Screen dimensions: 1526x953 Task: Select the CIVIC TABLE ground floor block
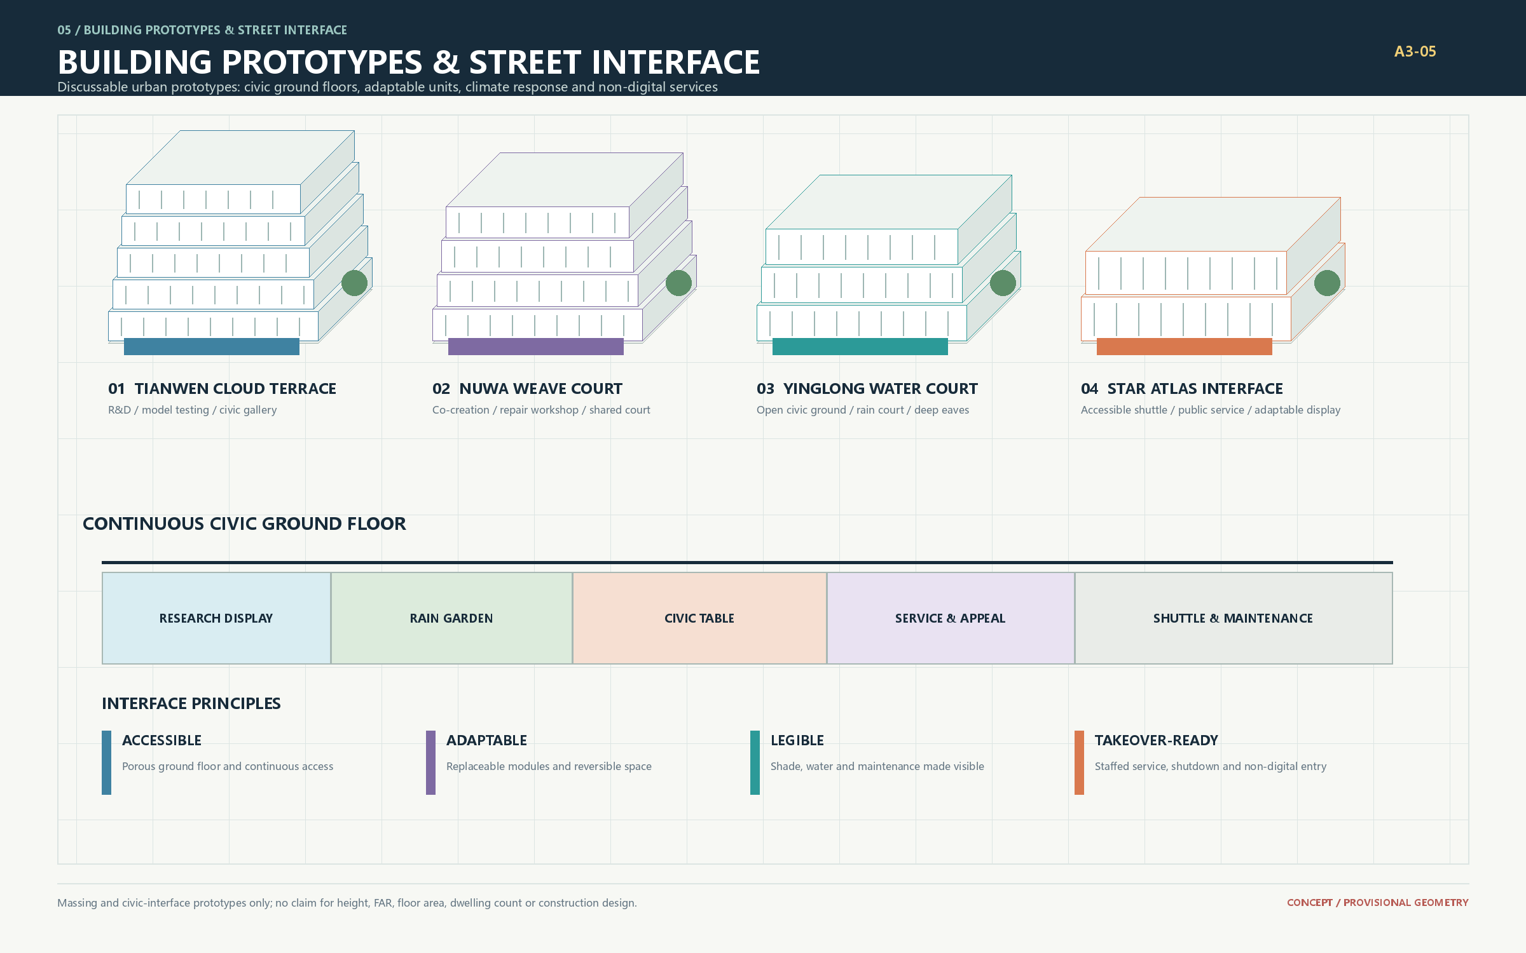[699, 618]
